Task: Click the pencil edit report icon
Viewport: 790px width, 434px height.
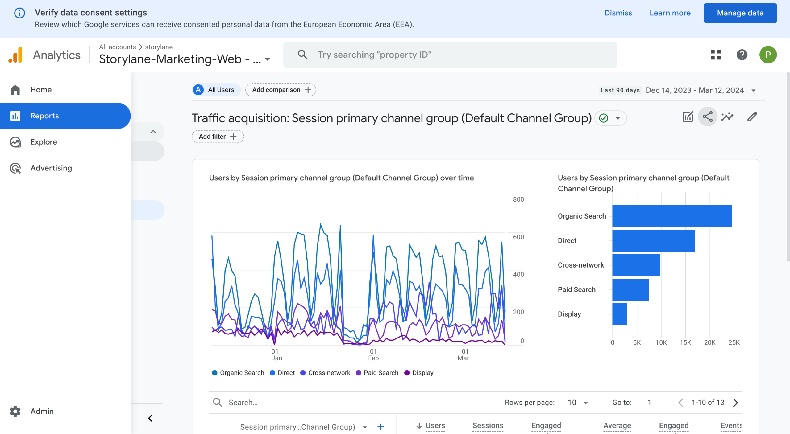Action: [752, 117]
